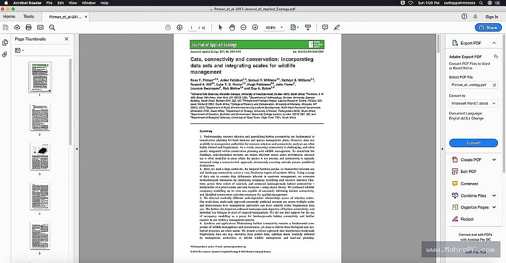
Task: Expand the Combine Files options
Action: (494, 196)
